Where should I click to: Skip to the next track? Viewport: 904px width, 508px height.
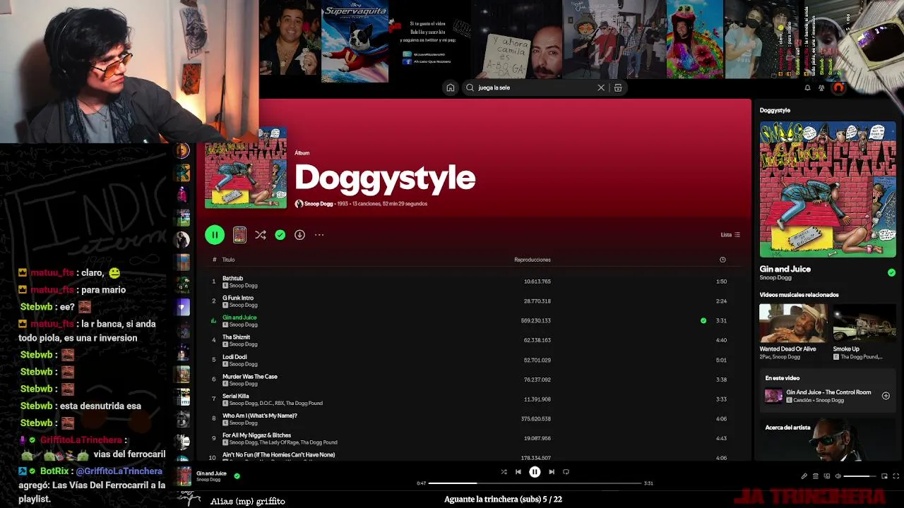[x=552, y=472]
